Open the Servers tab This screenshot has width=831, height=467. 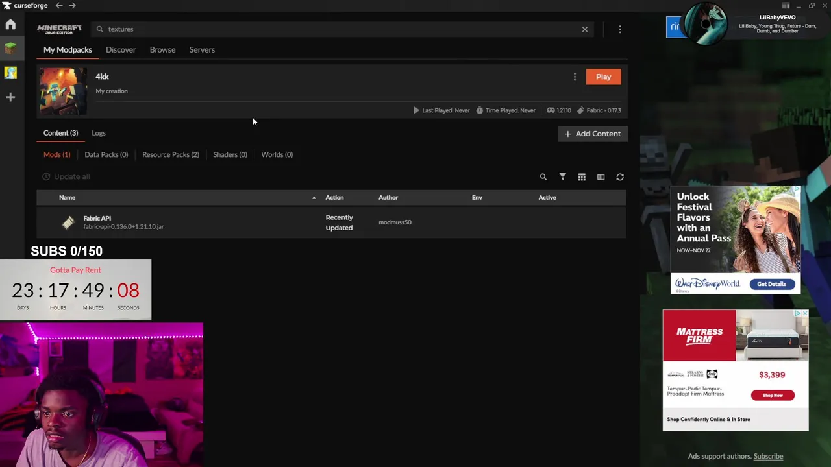(202, 50)
